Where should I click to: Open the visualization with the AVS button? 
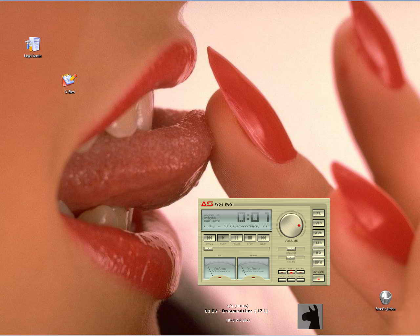click(x=319, y=233)
